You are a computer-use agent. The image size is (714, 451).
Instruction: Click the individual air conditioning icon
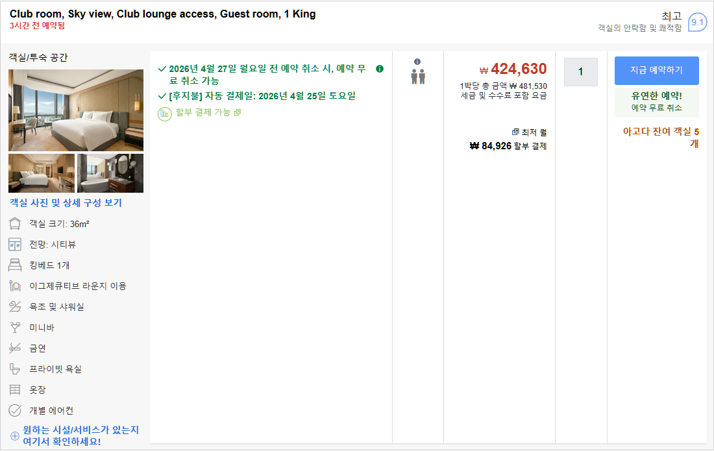tap(15, 411)
